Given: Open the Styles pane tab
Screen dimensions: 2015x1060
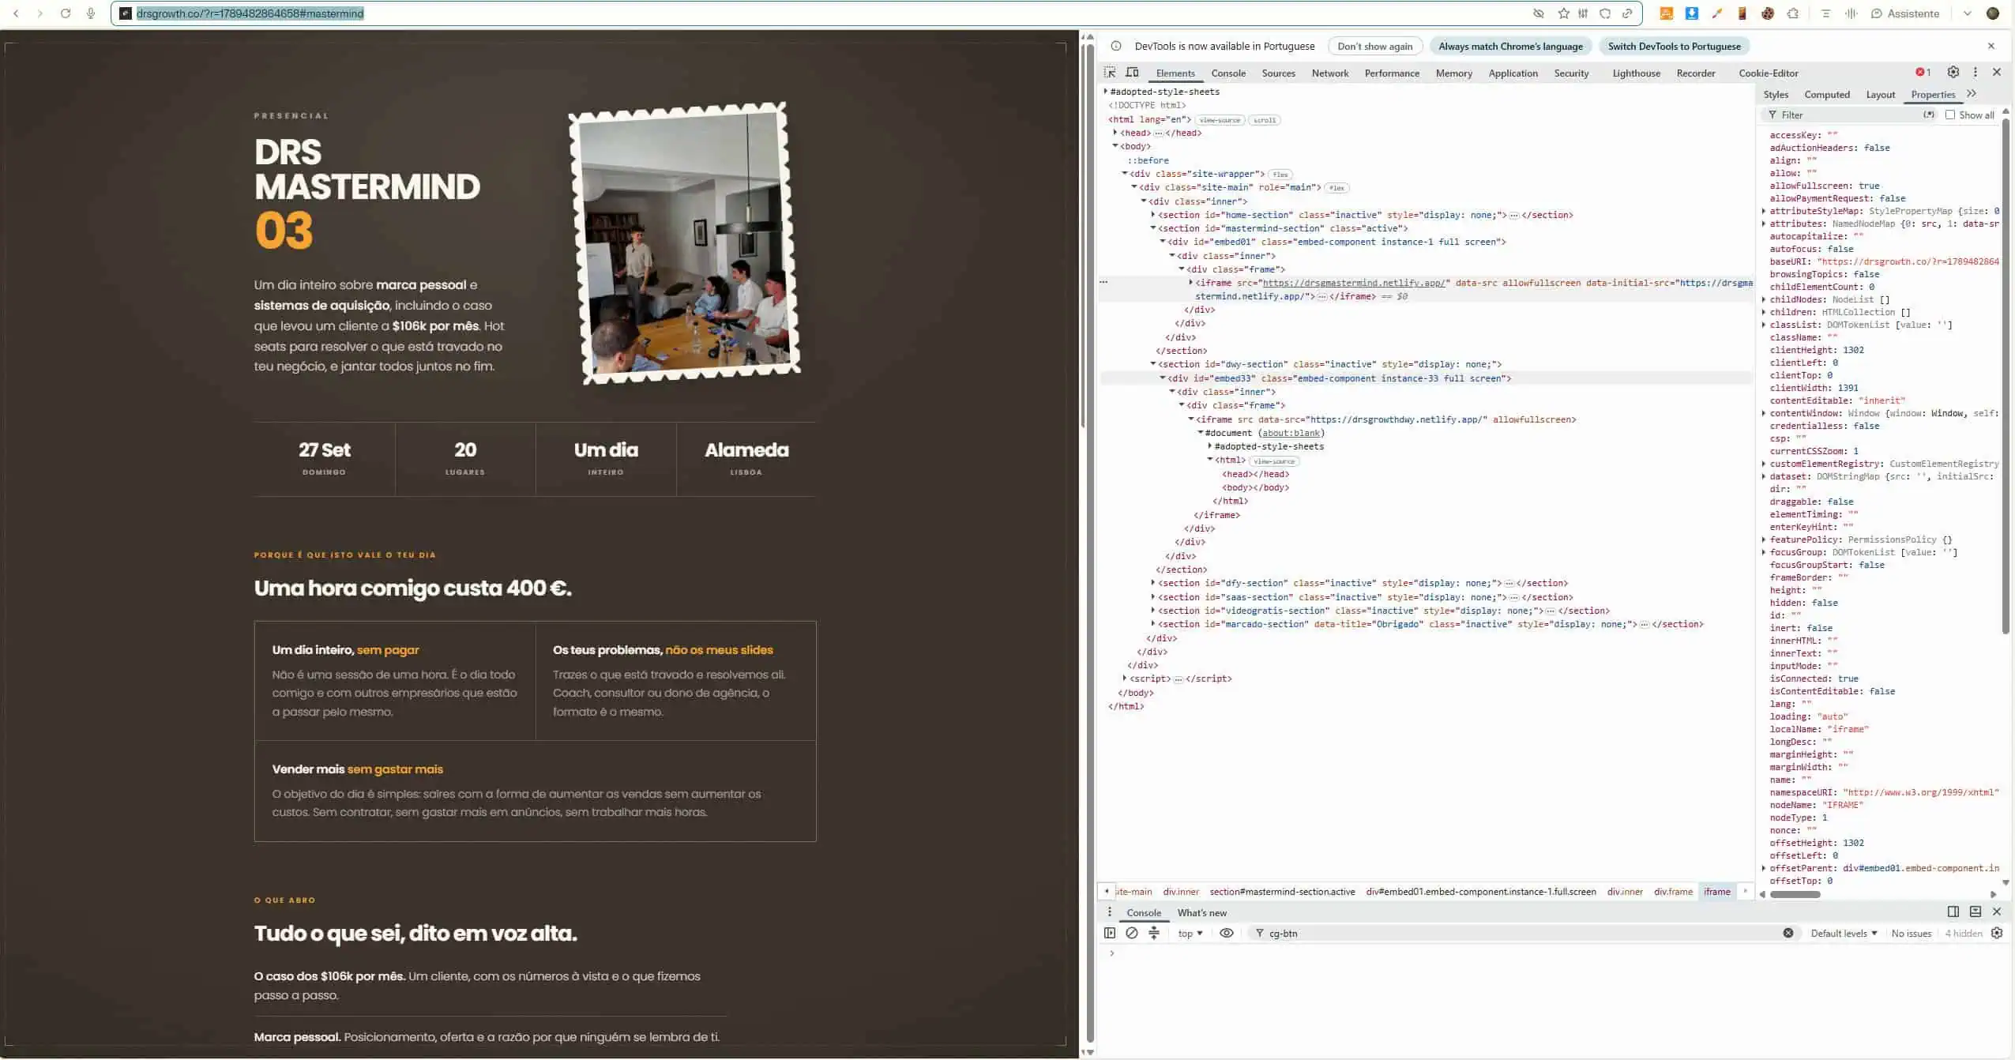Looking at the screenshot, I should pos(1775,95).
